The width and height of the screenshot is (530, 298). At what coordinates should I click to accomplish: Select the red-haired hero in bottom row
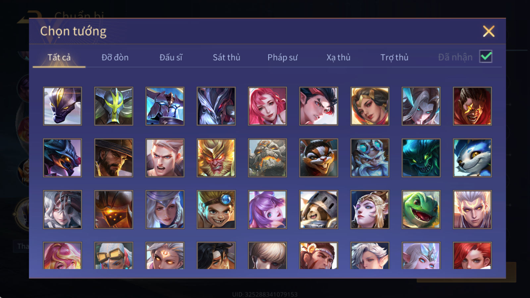point(472,255)
